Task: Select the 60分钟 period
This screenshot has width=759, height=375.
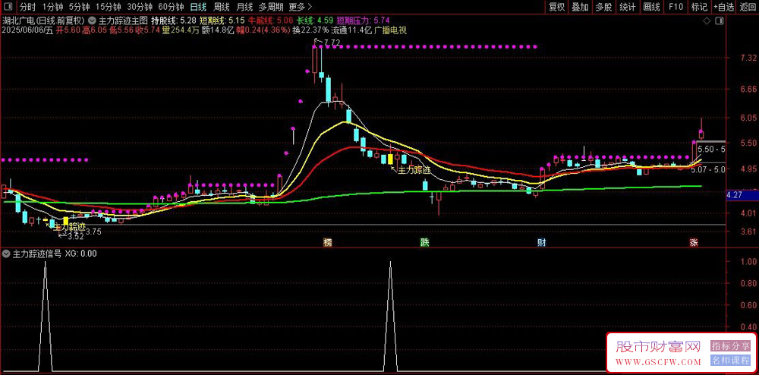Action: point(171,7)
